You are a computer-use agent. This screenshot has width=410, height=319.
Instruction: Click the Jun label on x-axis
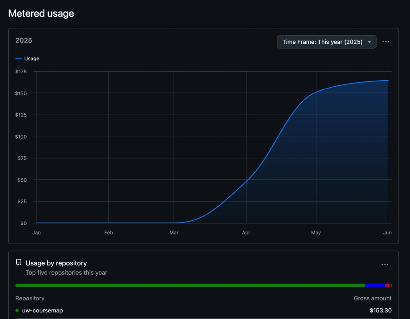click(x=387, y=233)
